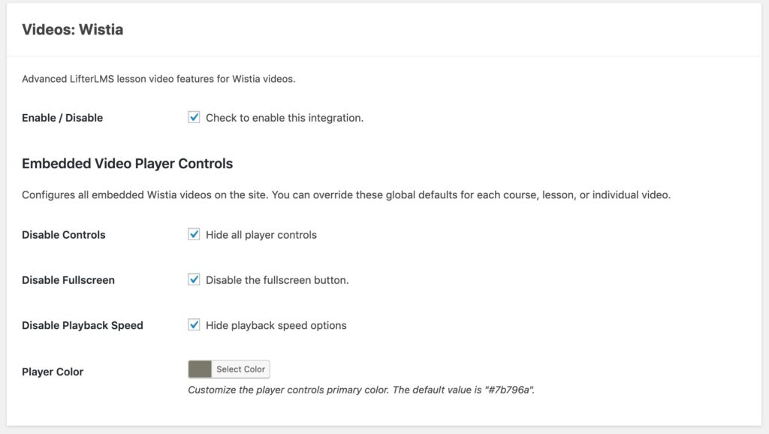Click the 'Enable / Disable' setting label

point(62,118)
